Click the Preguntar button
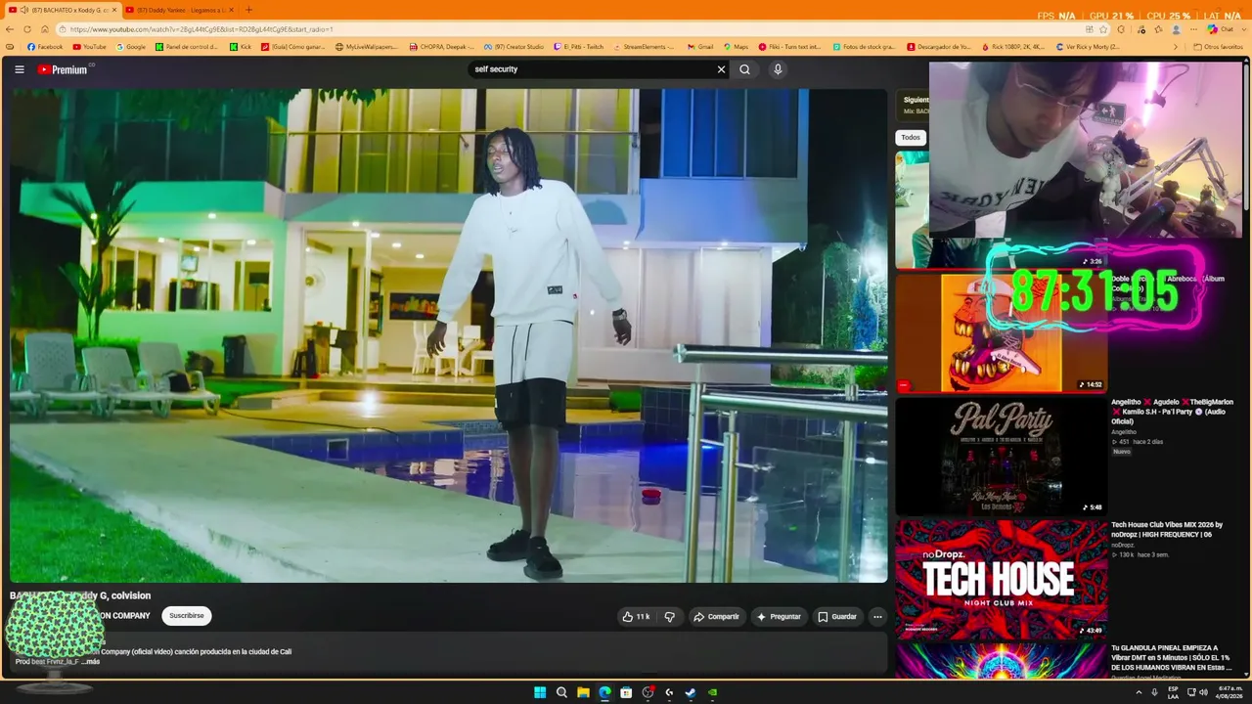The height and width of the screenshot is (704, 1252). click(779, 617)
